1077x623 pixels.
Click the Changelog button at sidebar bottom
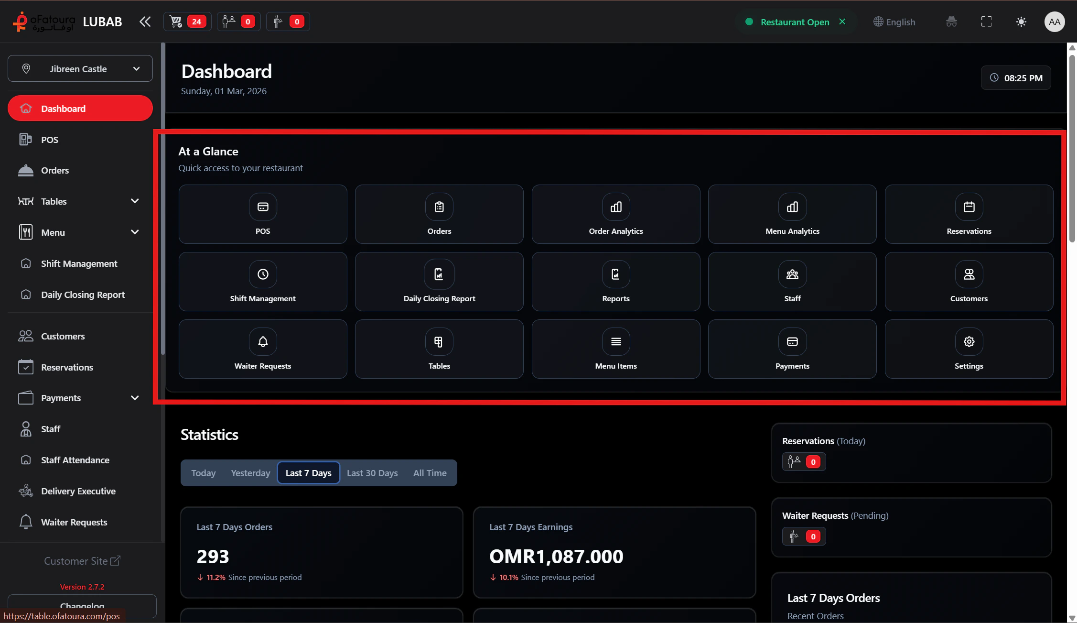[x=82, y=605]
